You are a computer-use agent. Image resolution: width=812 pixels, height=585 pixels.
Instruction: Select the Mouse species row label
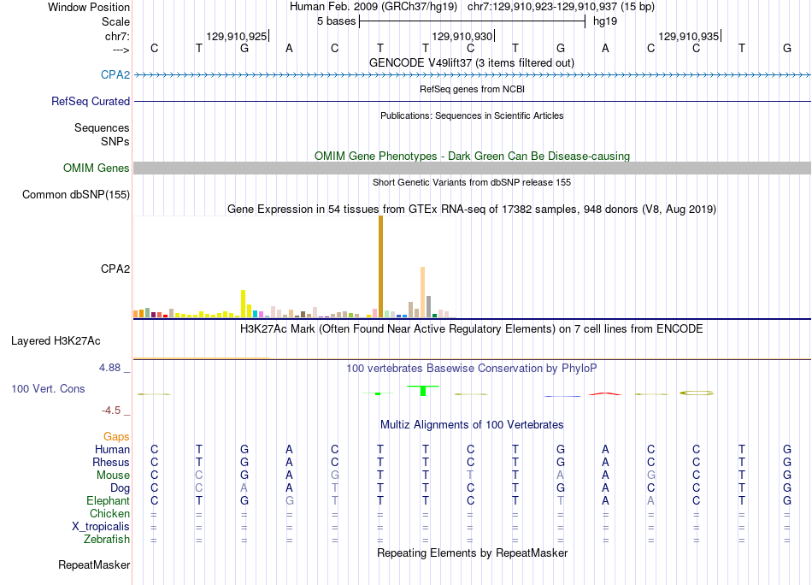[x=113, y=476]
